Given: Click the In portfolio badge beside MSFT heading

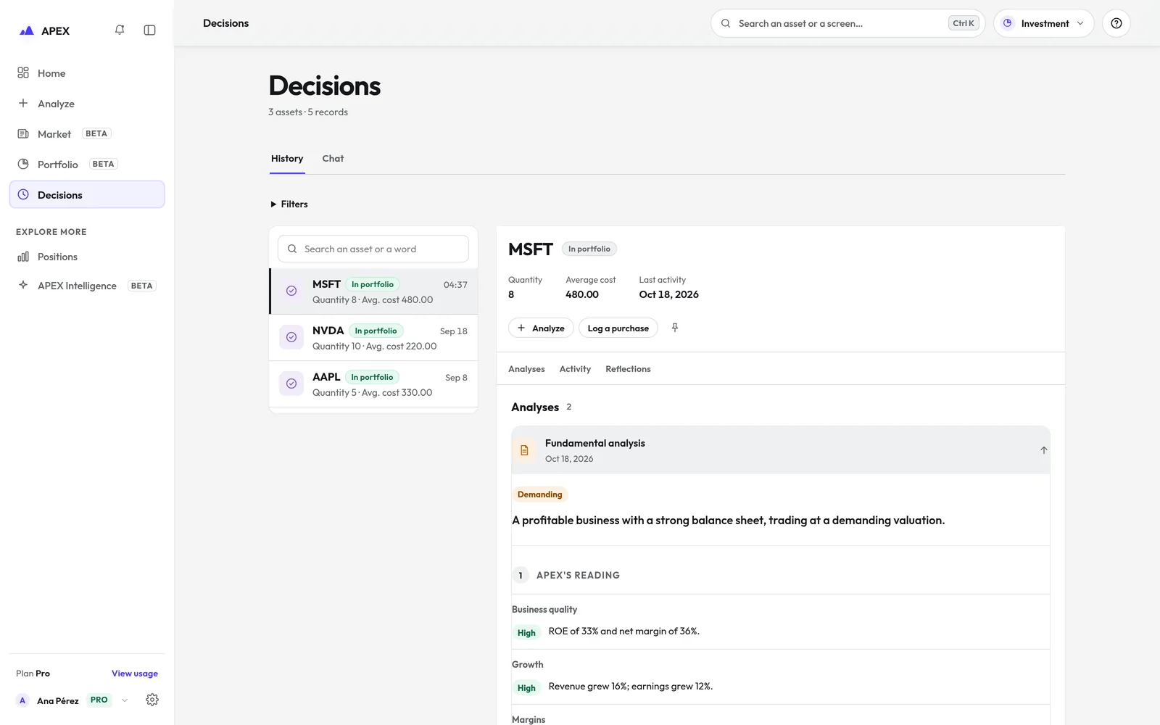Looking at the screenshot, I should pyautogui.click(x=589, y=249).
